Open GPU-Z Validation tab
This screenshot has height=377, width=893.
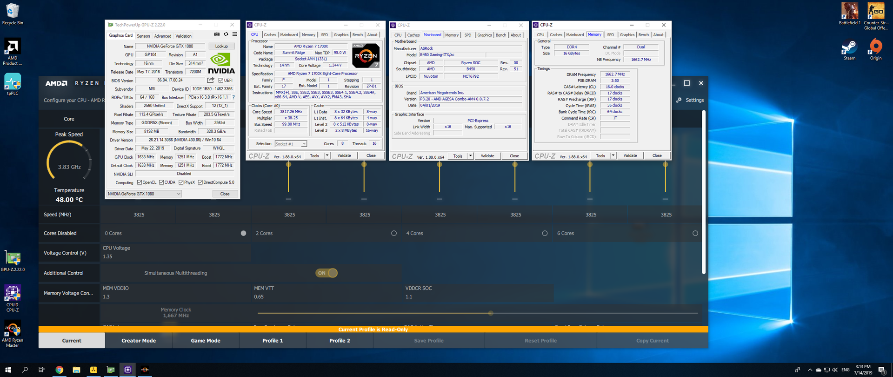pos(183,36)
